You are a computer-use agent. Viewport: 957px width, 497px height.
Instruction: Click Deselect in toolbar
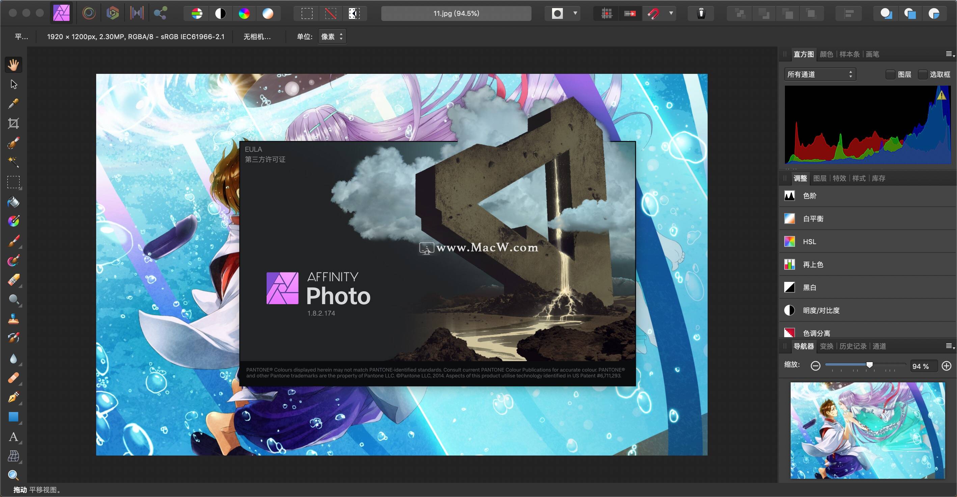click(331, 14)
